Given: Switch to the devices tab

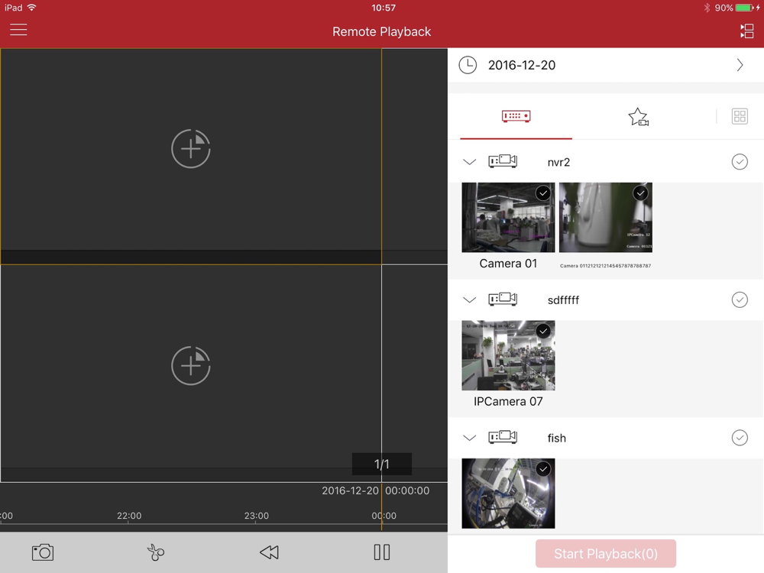Looking at the screenshot, I should [x=516, y=116].
